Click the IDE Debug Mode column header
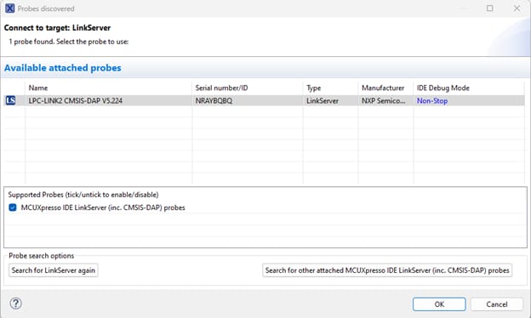 (x=469, y=88)
